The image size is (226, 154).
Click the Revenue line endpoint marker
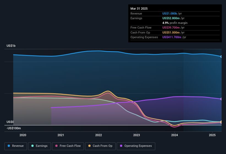[x=221, y=57]
